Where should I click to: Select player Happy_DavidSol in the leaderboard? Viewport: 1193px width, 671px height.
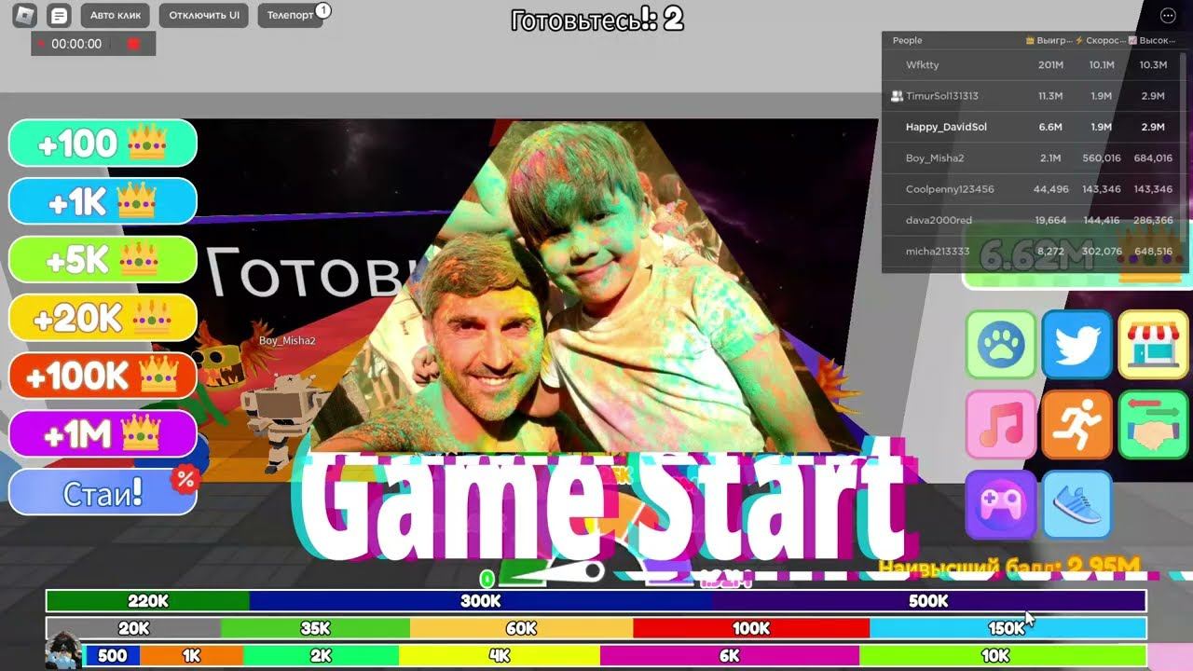tap(1035, 127)
